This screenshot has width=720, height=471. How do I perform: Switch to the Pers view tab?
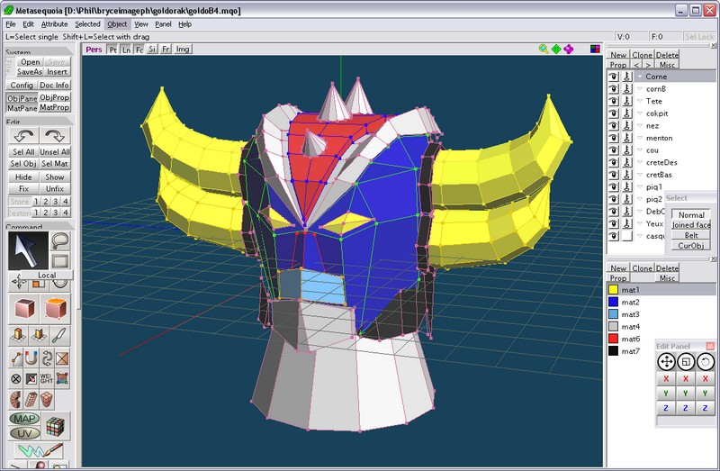pyautogui.click(x=94, y=50)
